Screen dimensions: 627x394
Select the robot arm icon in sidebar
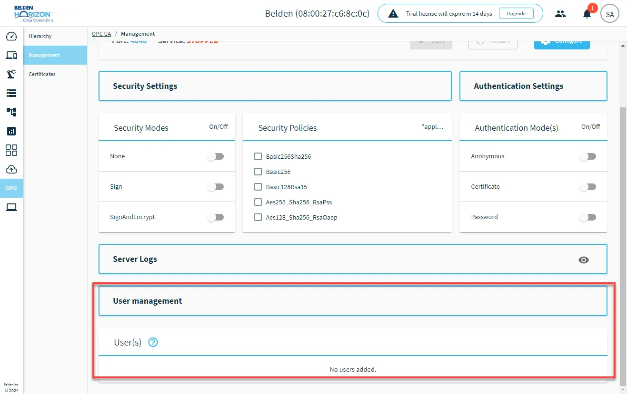11,74
